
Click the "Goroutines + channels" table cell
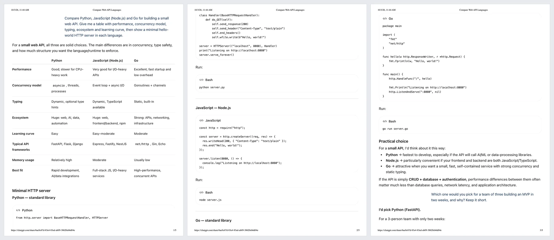[x=150, y=86]
